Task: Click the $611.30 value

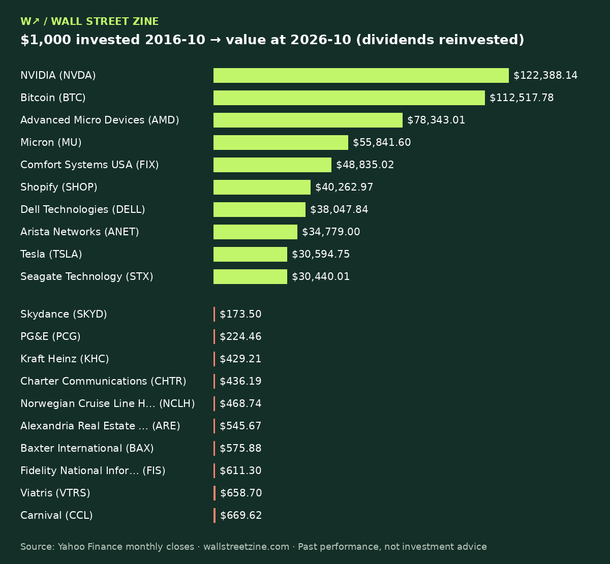Action: 240,471
